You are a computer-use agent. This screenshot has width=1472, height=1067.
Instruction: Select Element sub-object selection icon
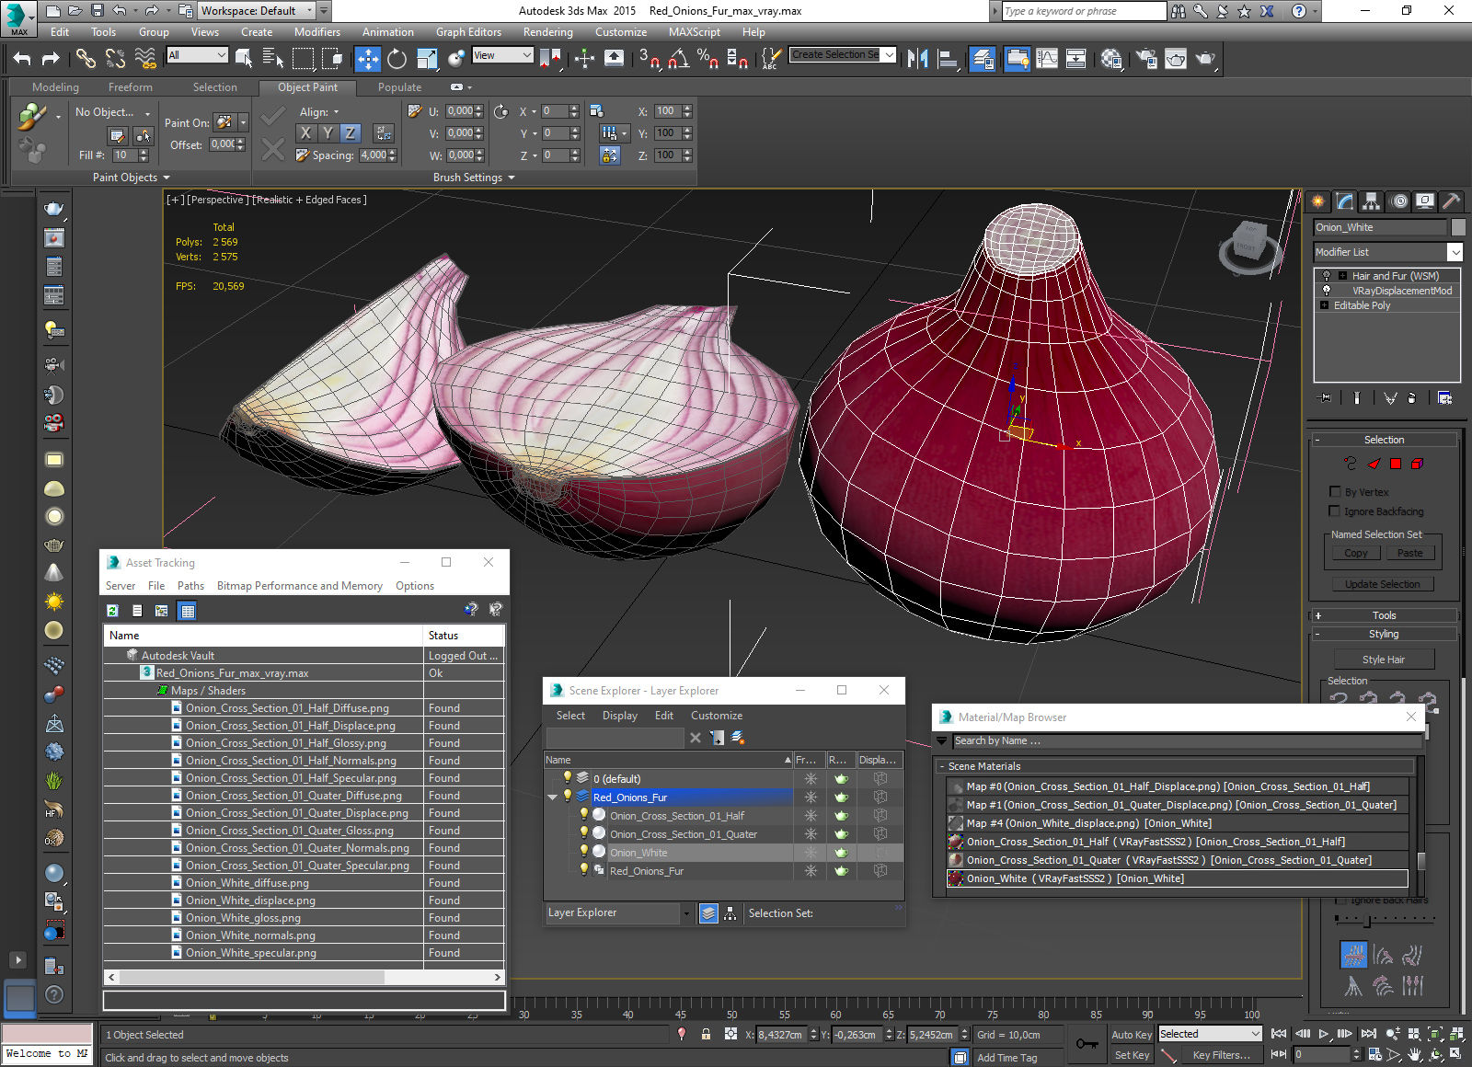[1417, 464]
